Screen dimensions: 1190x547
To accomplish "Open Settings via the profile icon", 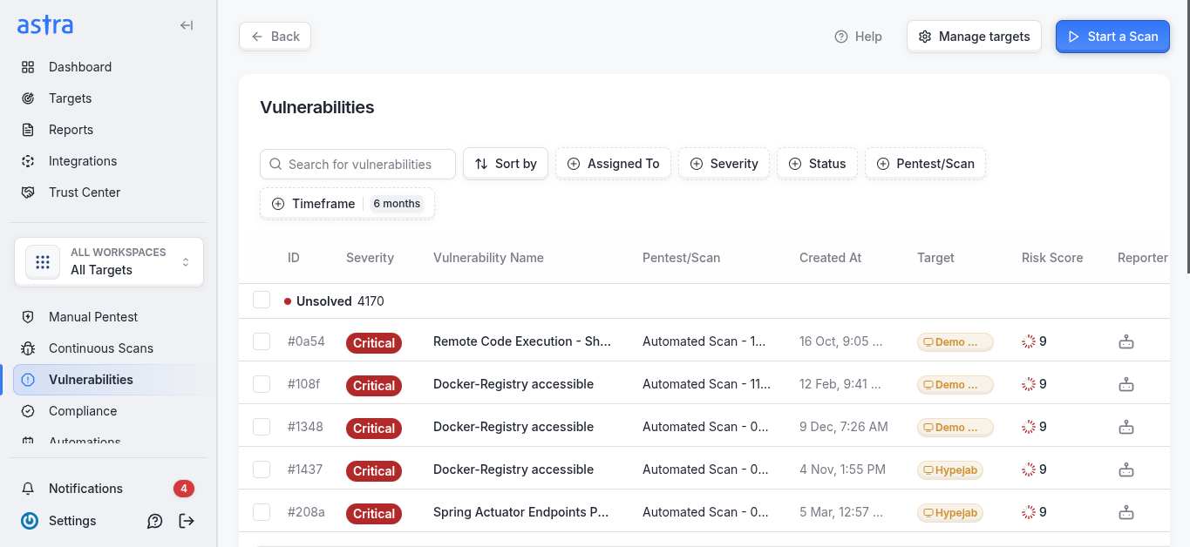I will 30,521.
